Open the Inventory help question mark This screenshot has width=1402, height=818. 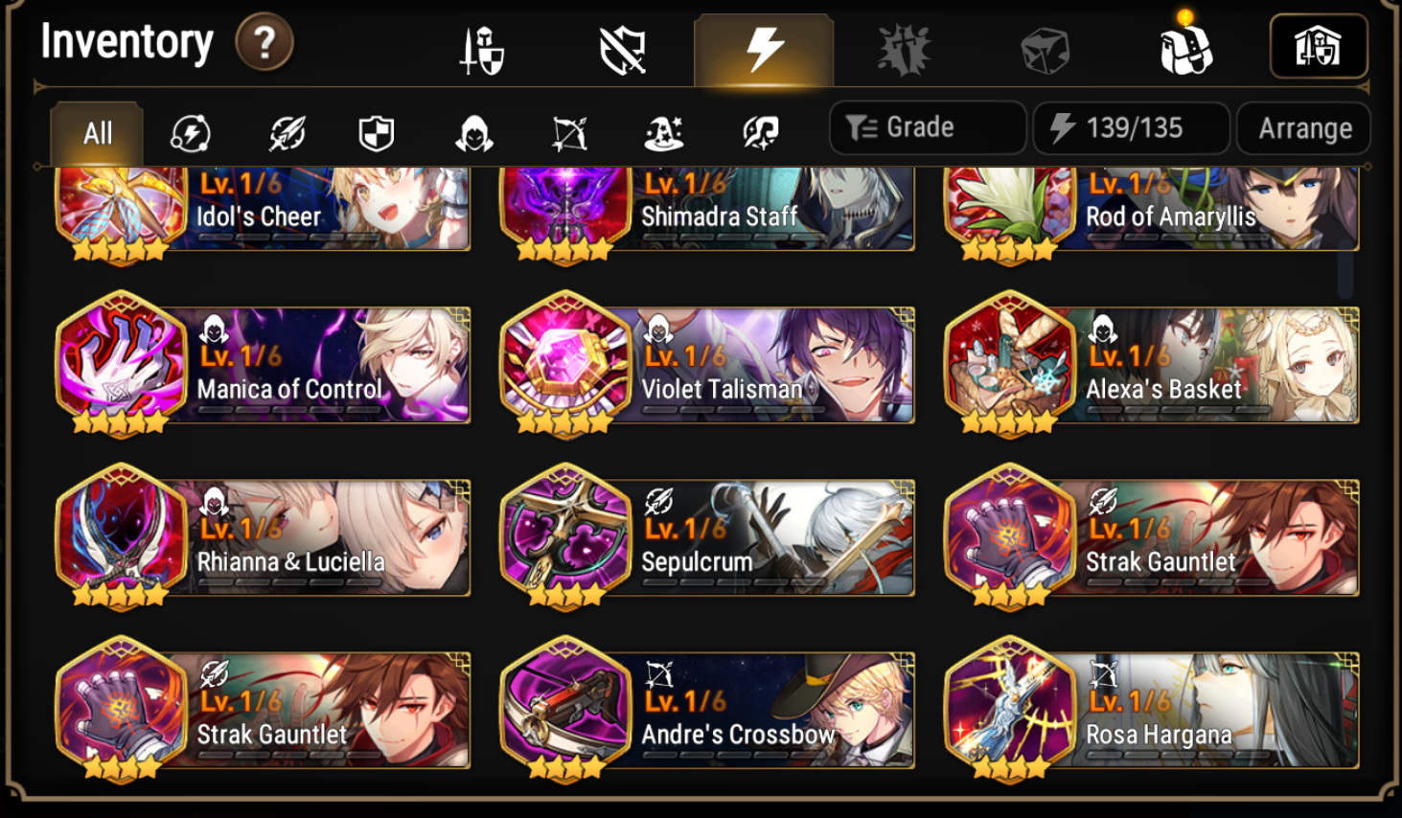(264, 43)
